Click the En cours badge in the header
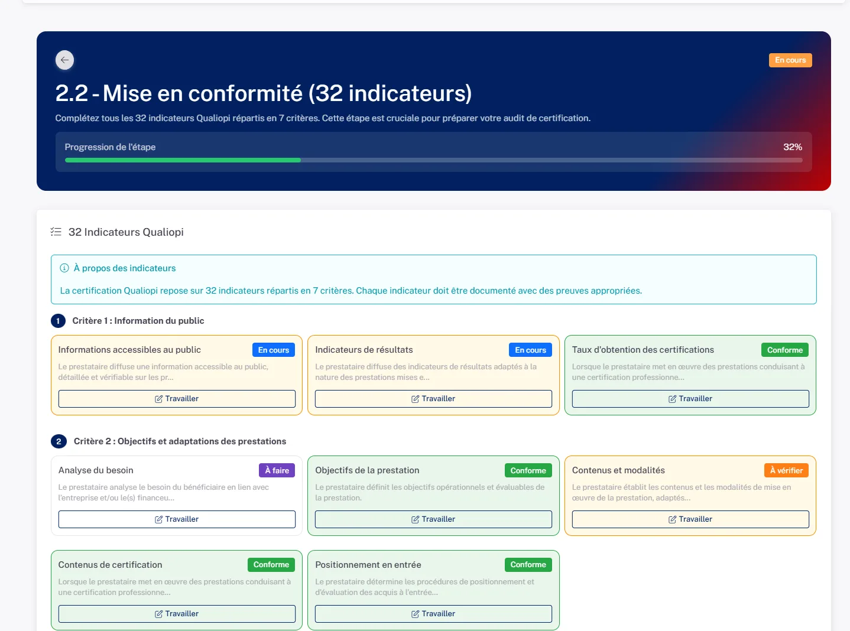The width and height of the screenshot is (850, 631). pos(790,60)
